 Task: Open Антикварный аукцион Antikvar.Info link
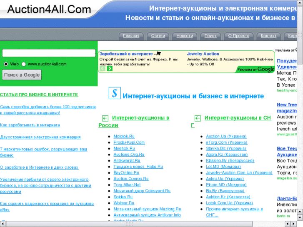tap(147, 215)
